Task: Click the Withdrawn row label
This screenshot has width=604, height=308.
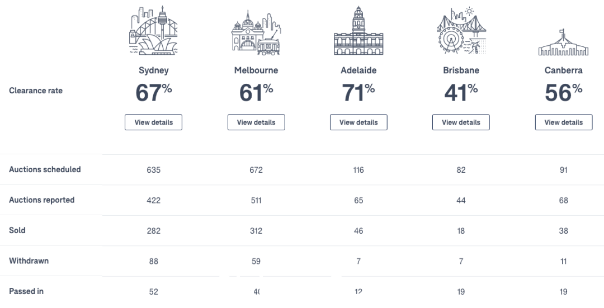Action: (29, 261)
